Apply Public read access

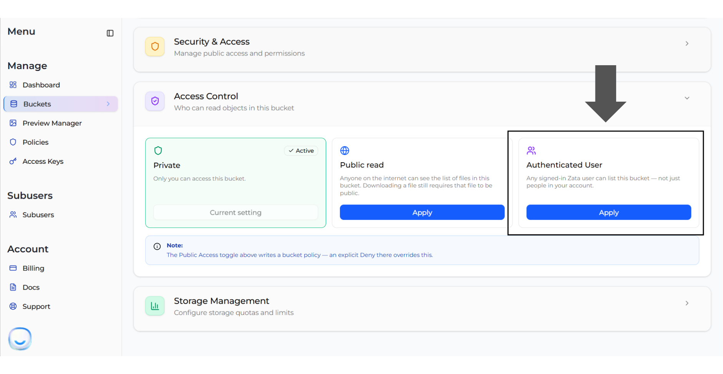point(422,213)
